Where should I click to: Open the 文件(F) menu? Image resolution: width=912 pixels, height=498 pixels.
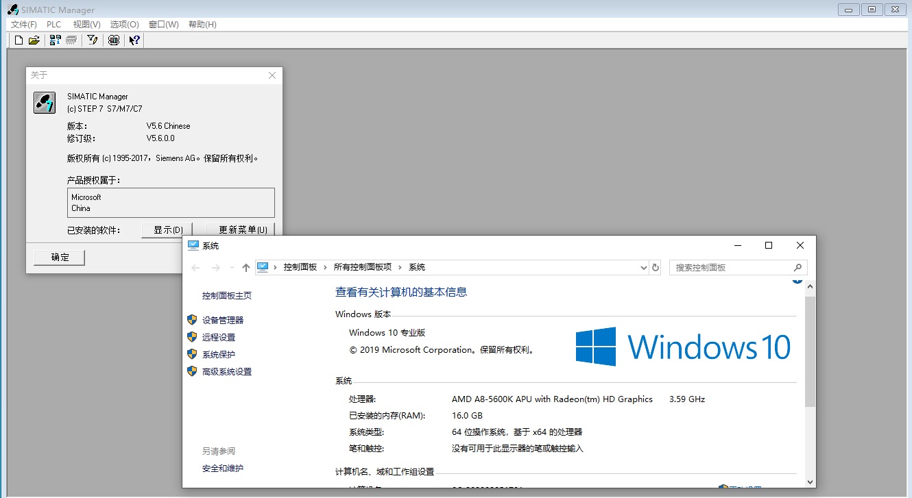24,25
